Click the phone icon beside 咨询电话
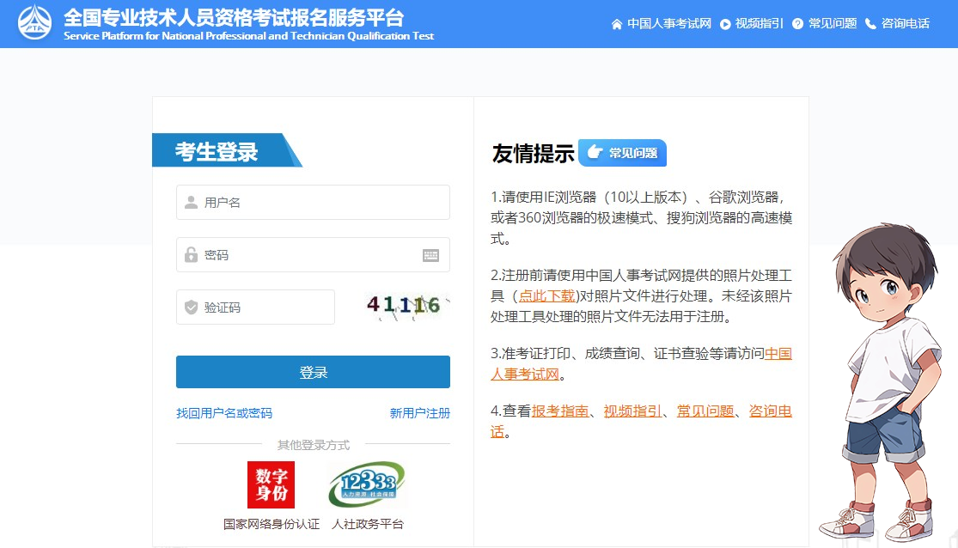Viewport: 958px width, 548px height. (870, 24)
